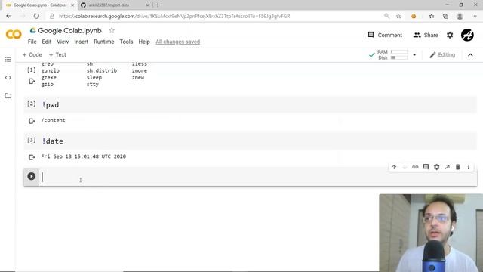Viewport: 483px width, 272px height.
Task: Add a new Text cell
Action: (x=57, y=54)
